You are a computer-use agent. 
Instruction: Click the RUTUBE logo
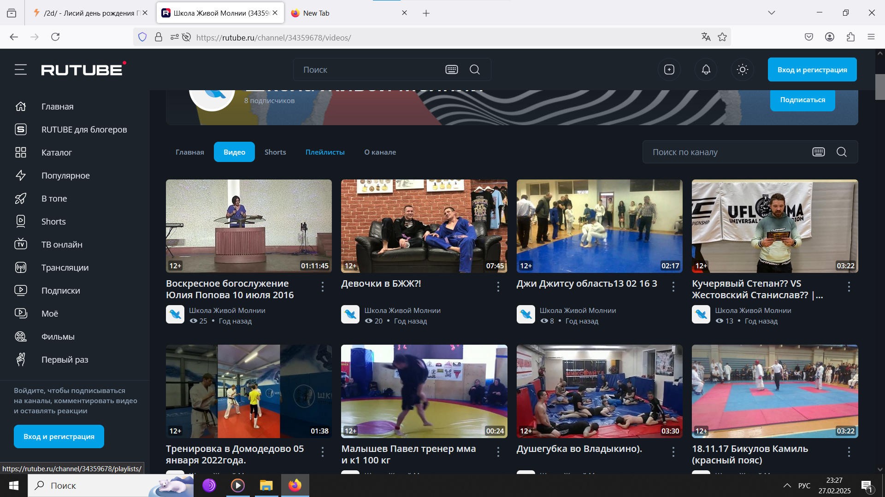83,69
